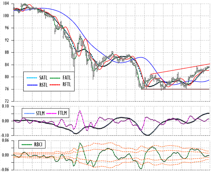Click the blue RSTL legend line sample

pyautogui.click(x=32, y=85)
